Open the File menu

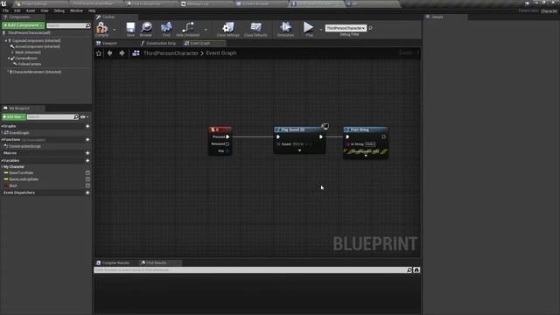tap(6, 10)
